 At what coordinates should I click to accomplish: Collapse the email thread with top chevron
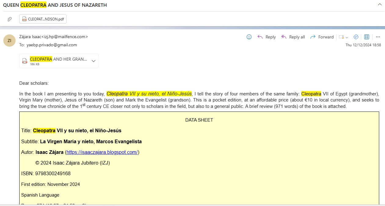(x=380, y=4)
